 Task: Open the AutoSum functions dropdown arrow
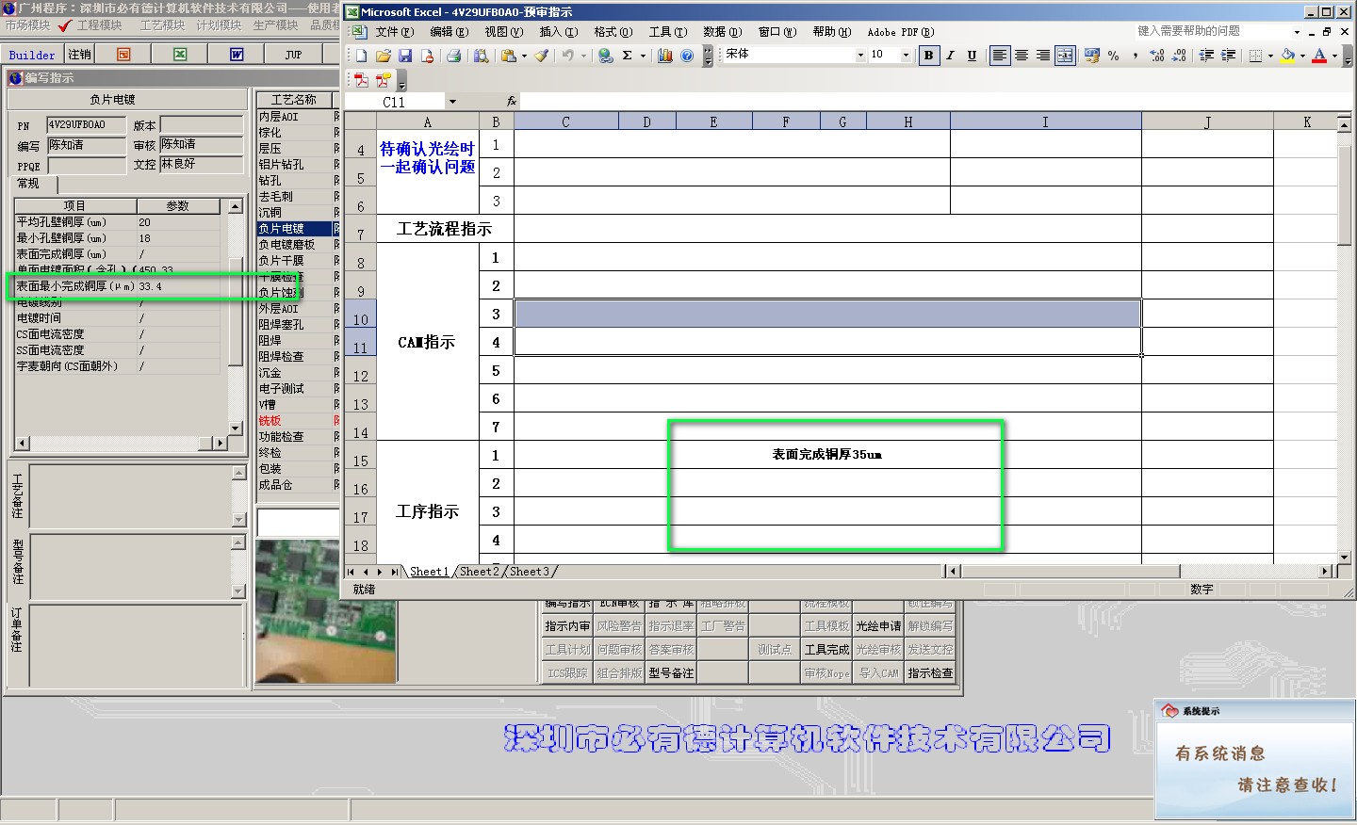(644, 56)
